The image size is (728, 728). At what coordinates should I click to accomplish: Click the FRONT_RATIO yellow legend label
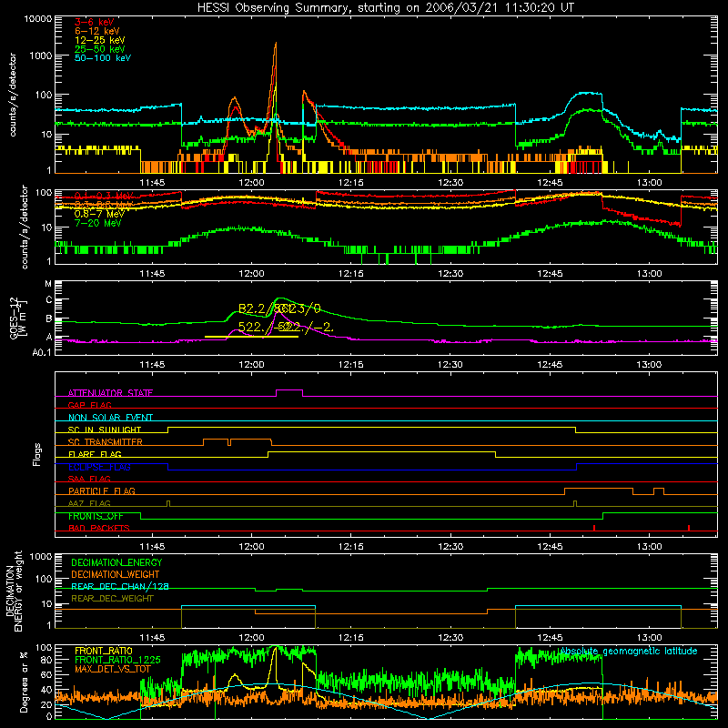pyautogui.click(x=104, y=651)
